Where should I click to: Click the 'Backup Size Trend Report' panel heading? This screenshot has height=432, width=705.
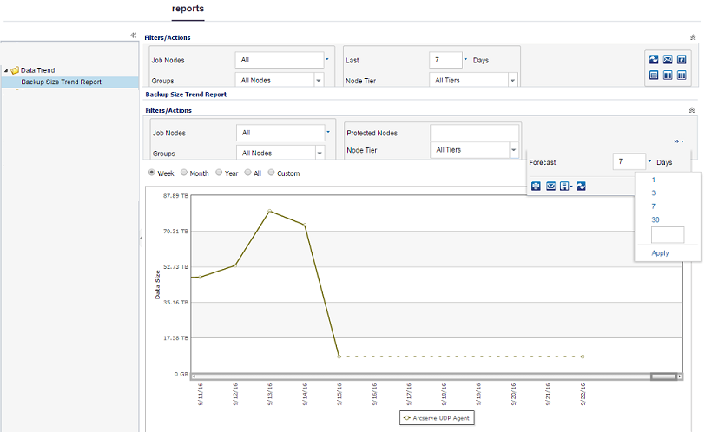186,95
